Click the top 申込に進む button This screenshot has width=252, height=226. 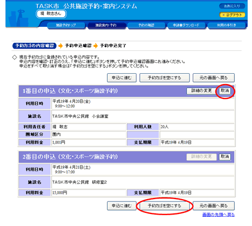coord(122,78)
